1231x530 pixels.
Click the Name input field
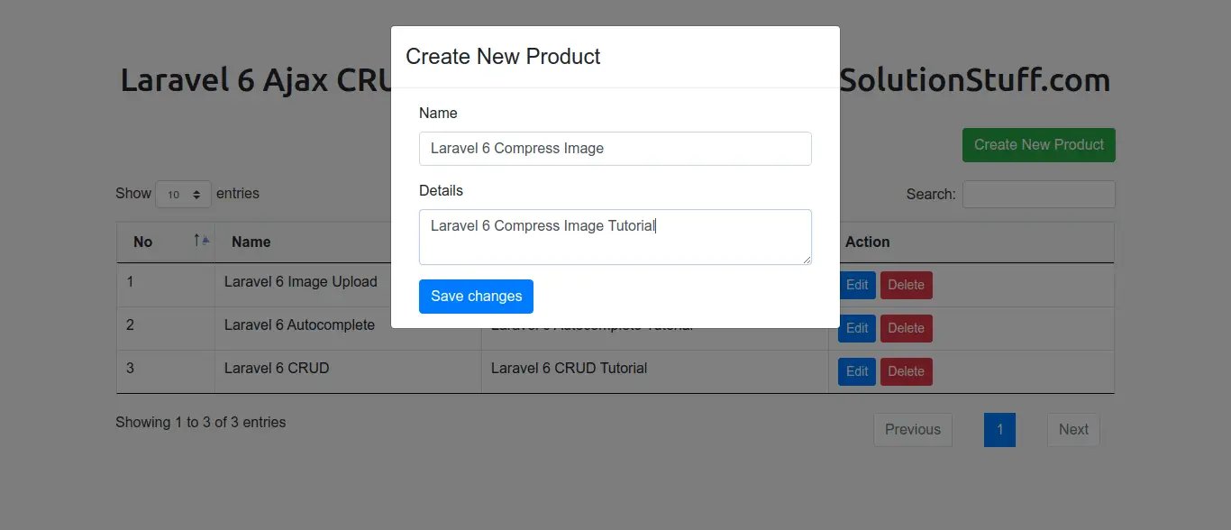point(615,149)
